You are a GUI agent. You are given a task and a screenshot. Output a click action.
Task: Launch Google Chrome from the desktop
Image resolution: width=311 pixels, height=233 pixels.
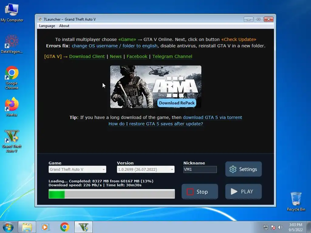pyautogui.click(x=12, y=78)
